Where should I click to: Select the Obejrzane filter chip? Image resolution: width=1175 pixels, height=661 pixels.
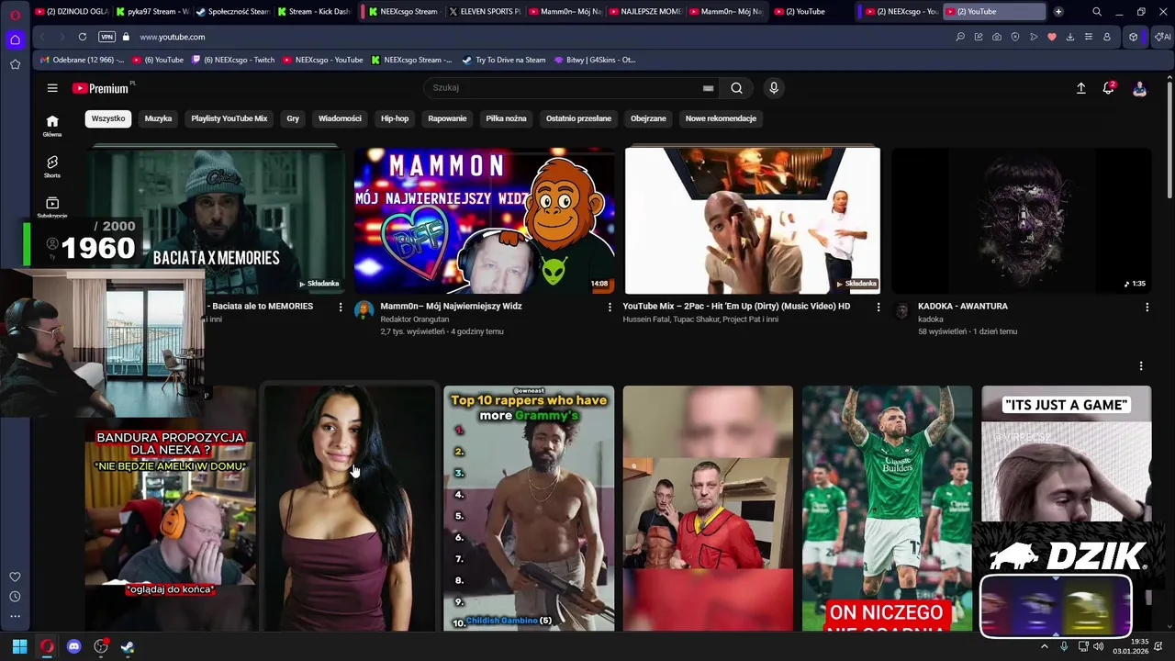point(648,118)
